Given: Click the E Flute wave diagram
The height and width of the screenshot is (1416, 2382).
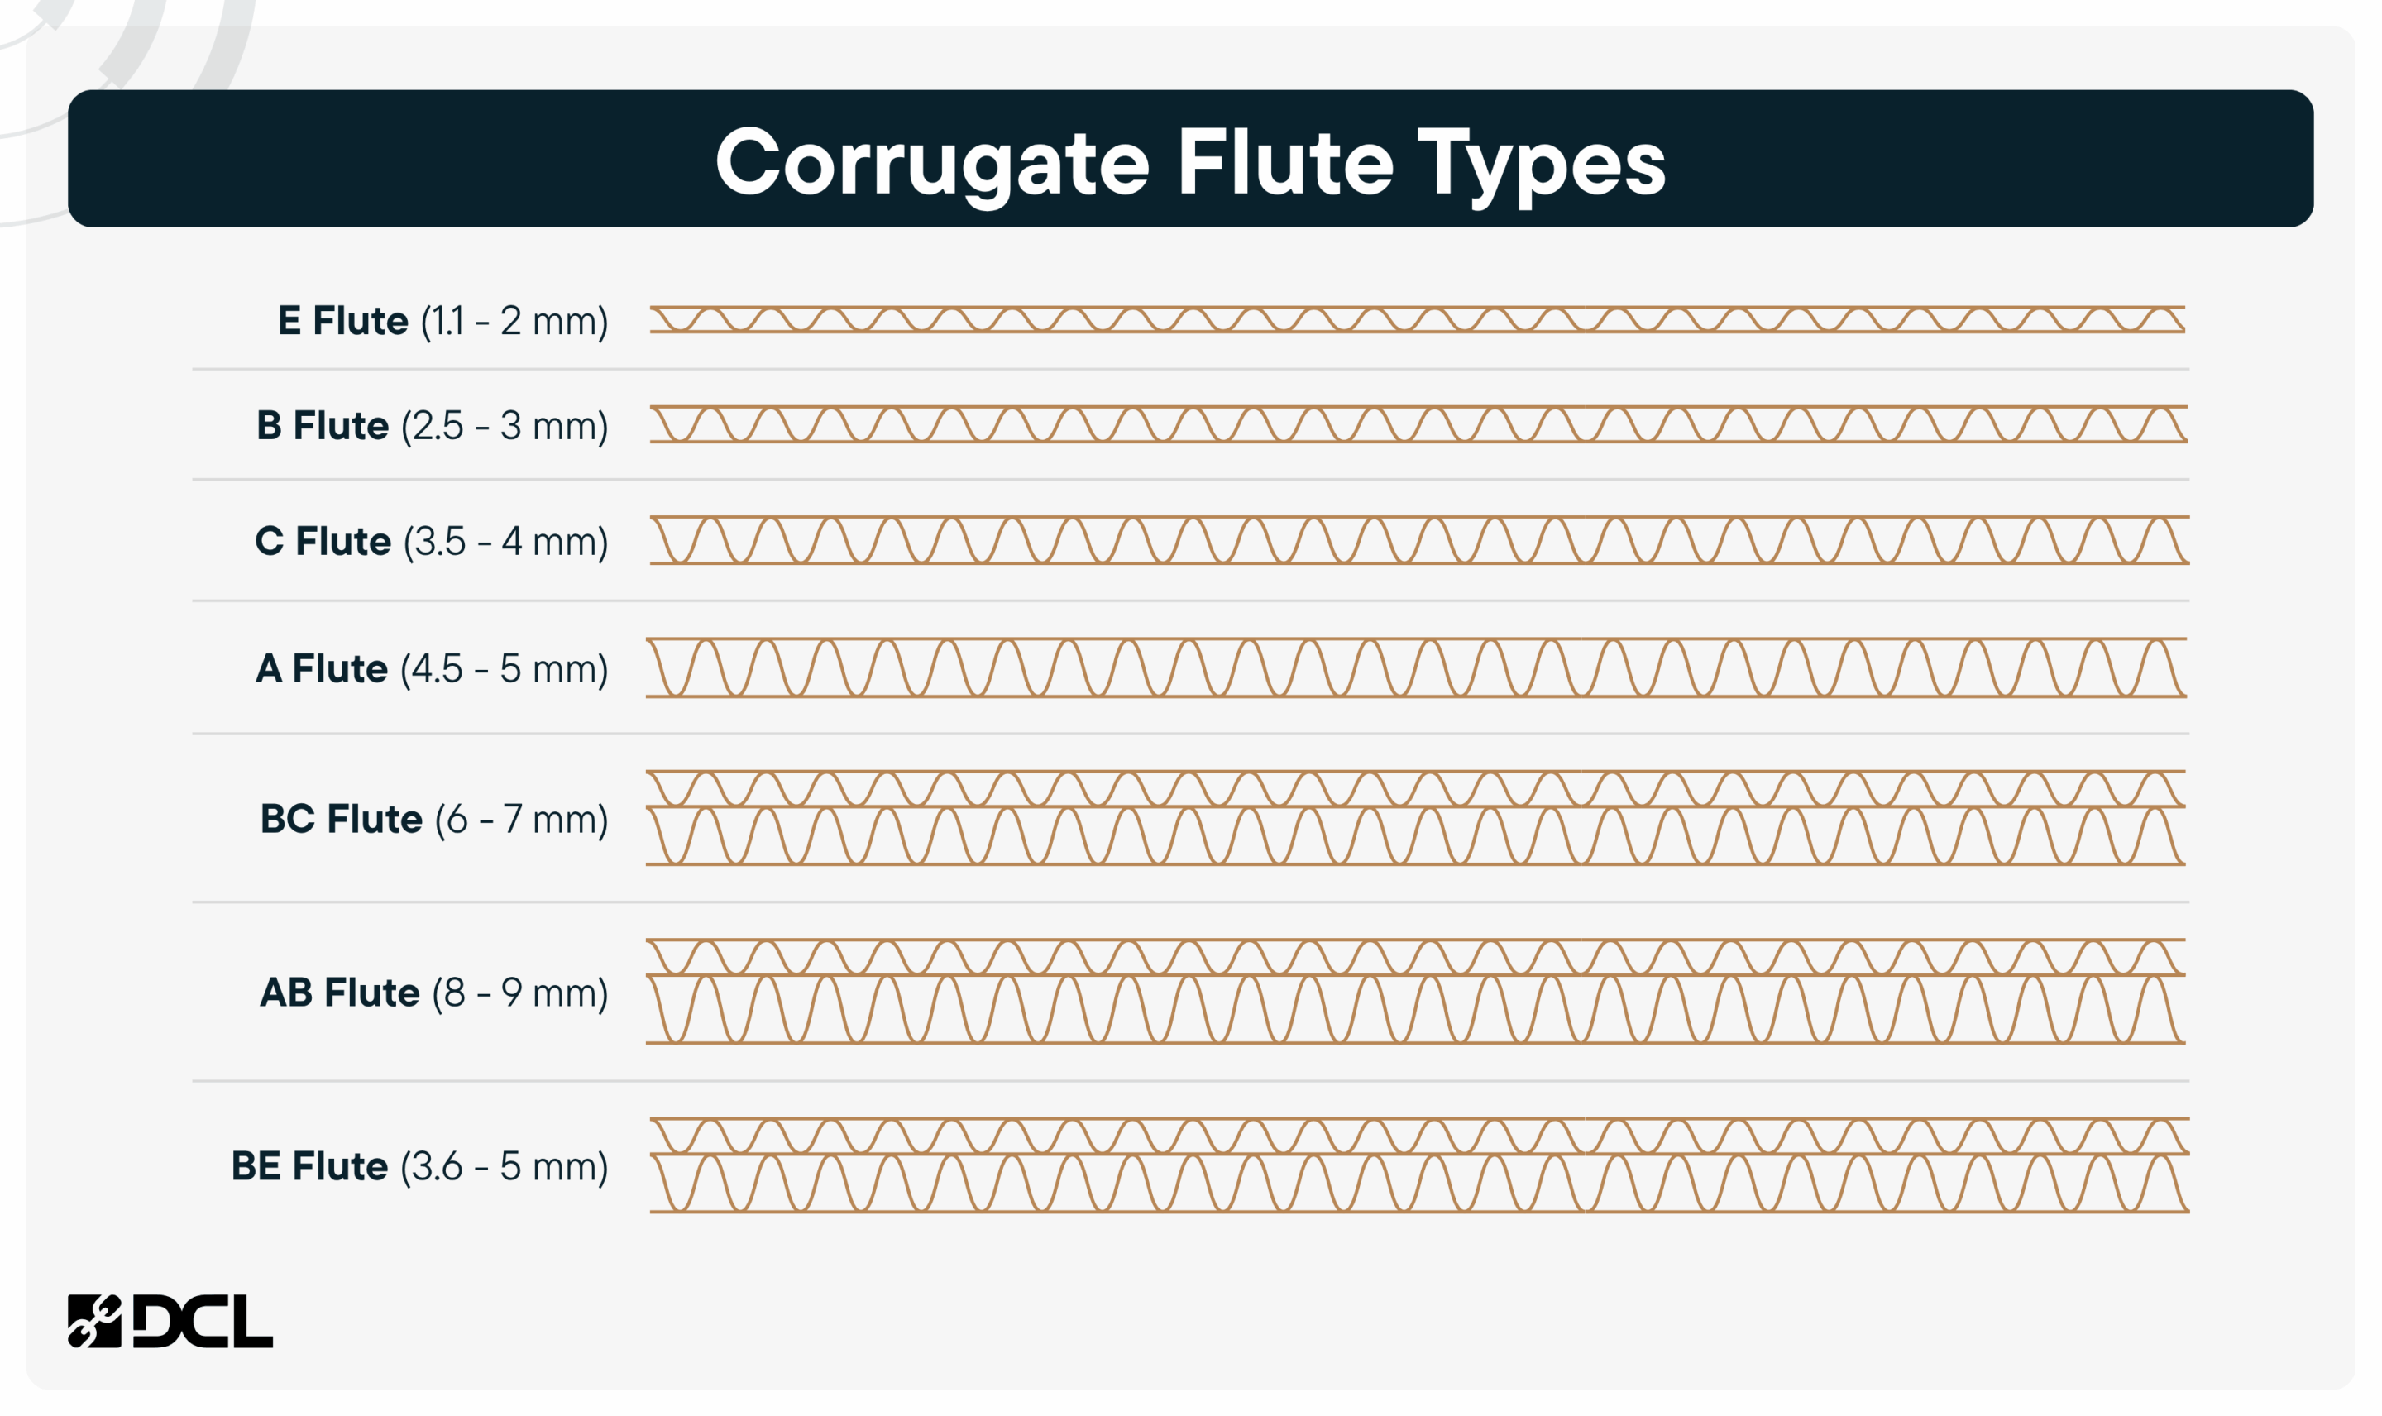Looking at the screenshot, I should (x=1418, y=319).
